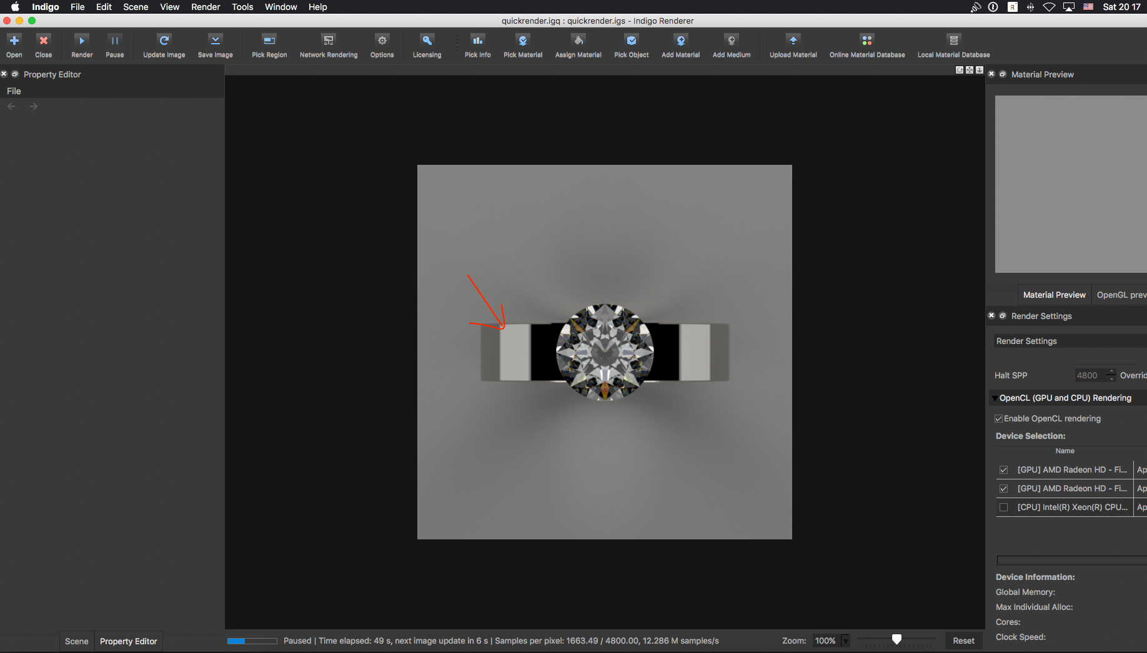
Task: Pause the current render
Action: (x=114, y=41)
